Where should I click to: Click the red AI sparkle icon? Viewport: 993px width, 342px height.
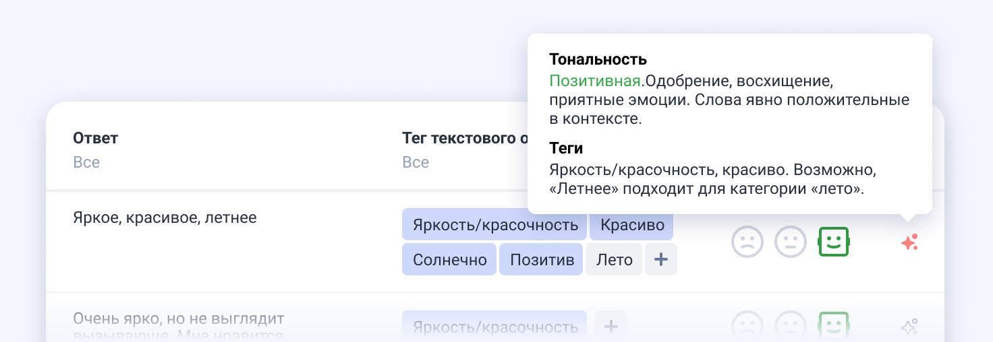909,242
